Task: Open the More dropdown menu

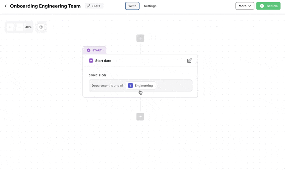Action: 244,6
